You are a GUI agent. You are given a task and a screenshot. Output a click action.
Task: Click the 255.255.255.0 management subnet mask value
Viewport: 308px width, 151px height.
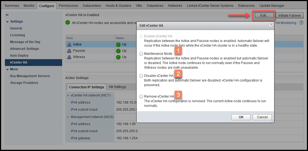[x=127, y=131]
